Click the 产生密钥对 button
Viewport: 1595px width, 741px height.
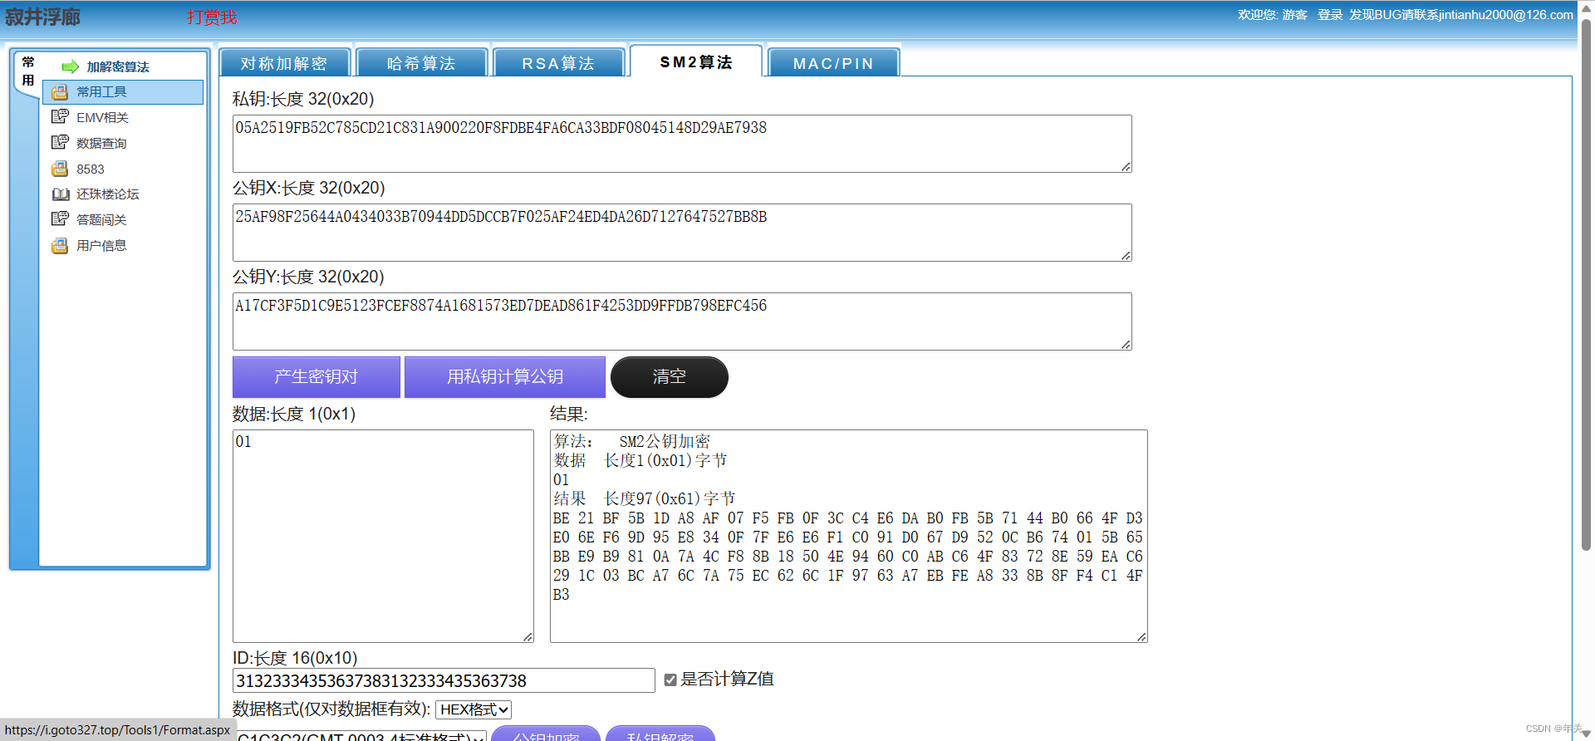click(317, 377)
